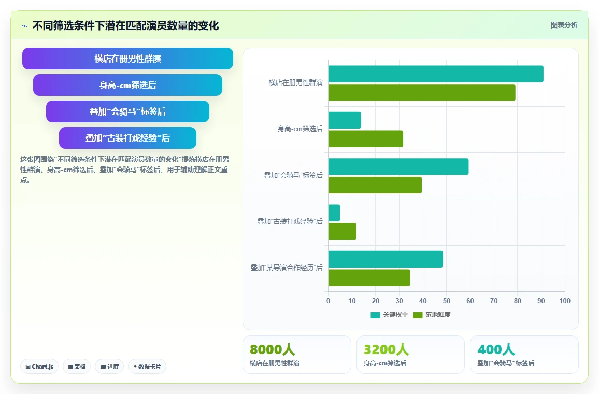This screenshot has height=394, width=599.
Task: Click the x-axis value 100
Action: (x=565, y=301)
